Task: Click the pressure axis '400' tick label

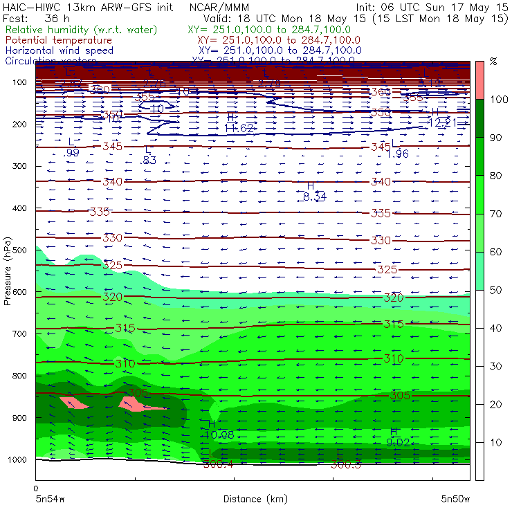Action: click(19, 208)
